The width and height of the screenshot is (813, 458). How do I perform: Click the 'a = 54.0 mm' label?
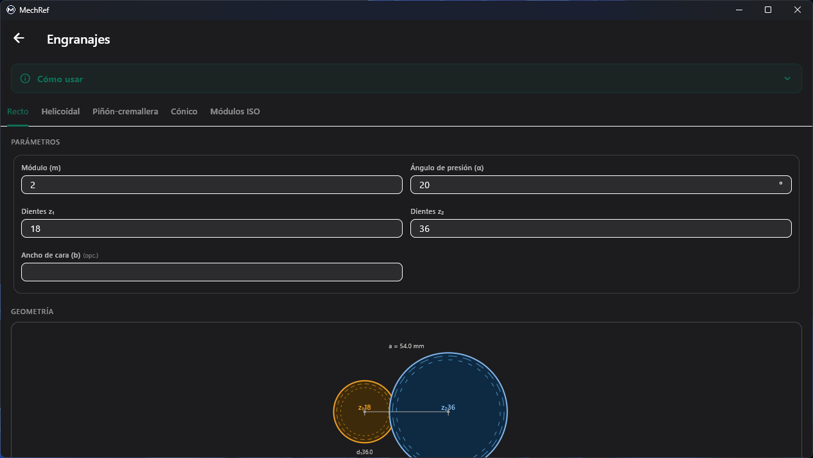406,346
